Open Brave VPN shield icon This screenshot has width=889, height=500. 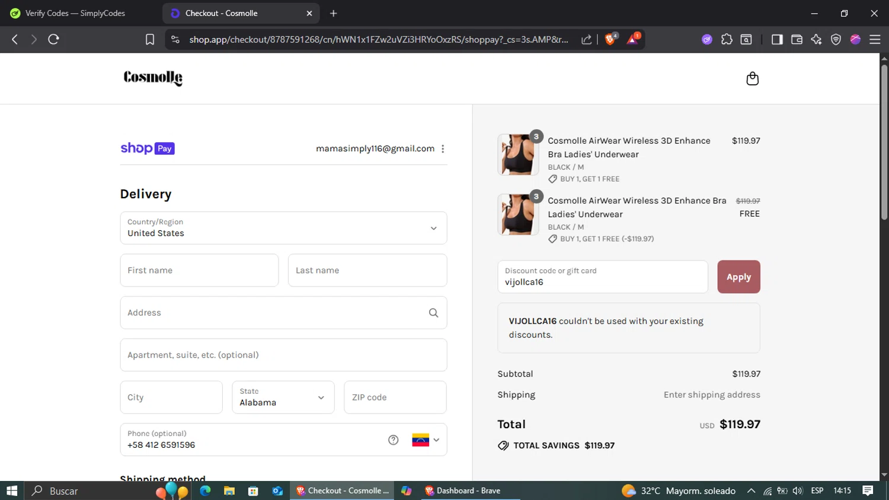[836, 39]
